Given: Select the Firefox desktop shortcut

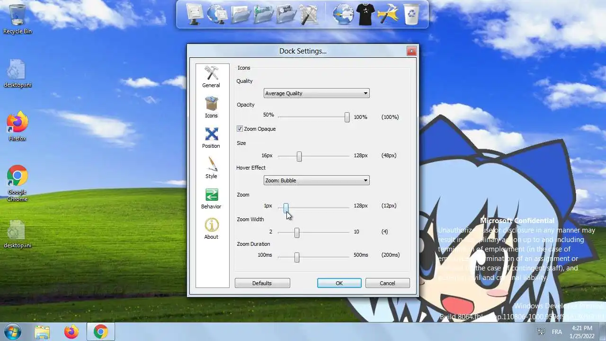Looking at the screenshot, I should tap(18, 126).
